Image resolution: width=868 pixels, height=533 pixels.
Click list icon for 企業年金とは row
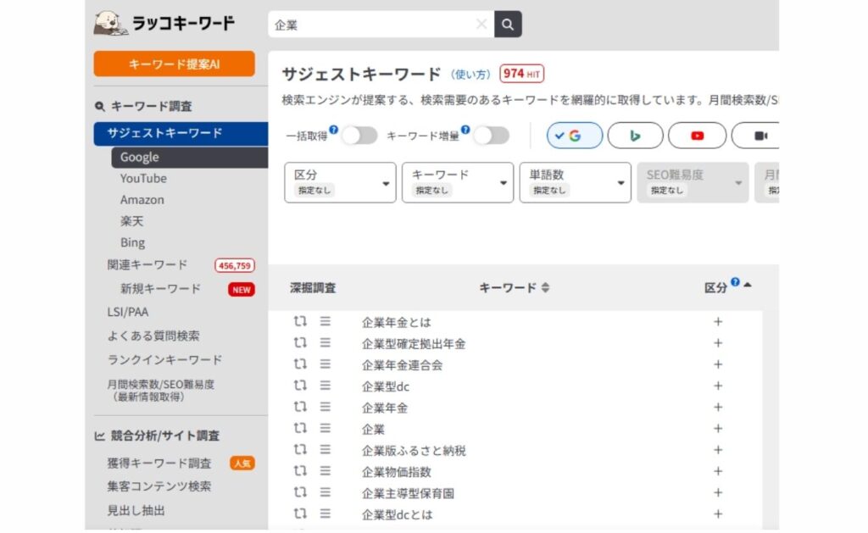click(325, 321)
